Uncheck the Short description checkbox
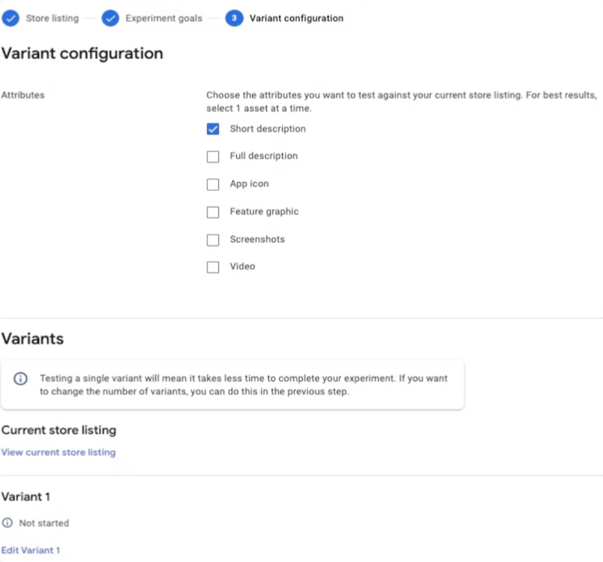This screenshot has height=562, width=603. [213, 129]
